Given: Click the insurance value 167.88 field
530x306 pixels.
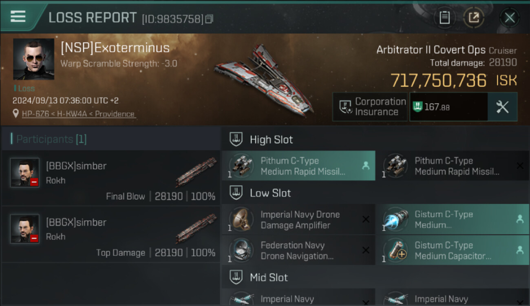Looking at the screenshot, I should (x=448, y=107).
